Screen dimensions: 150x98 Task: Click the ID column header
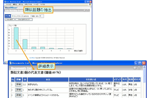[25, 79]
